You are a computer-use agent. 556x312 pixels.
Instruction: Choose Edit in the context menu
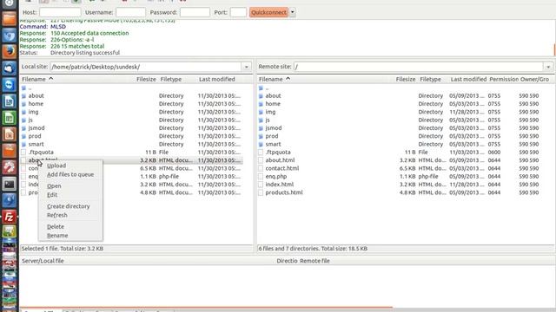tap(52, 194)
